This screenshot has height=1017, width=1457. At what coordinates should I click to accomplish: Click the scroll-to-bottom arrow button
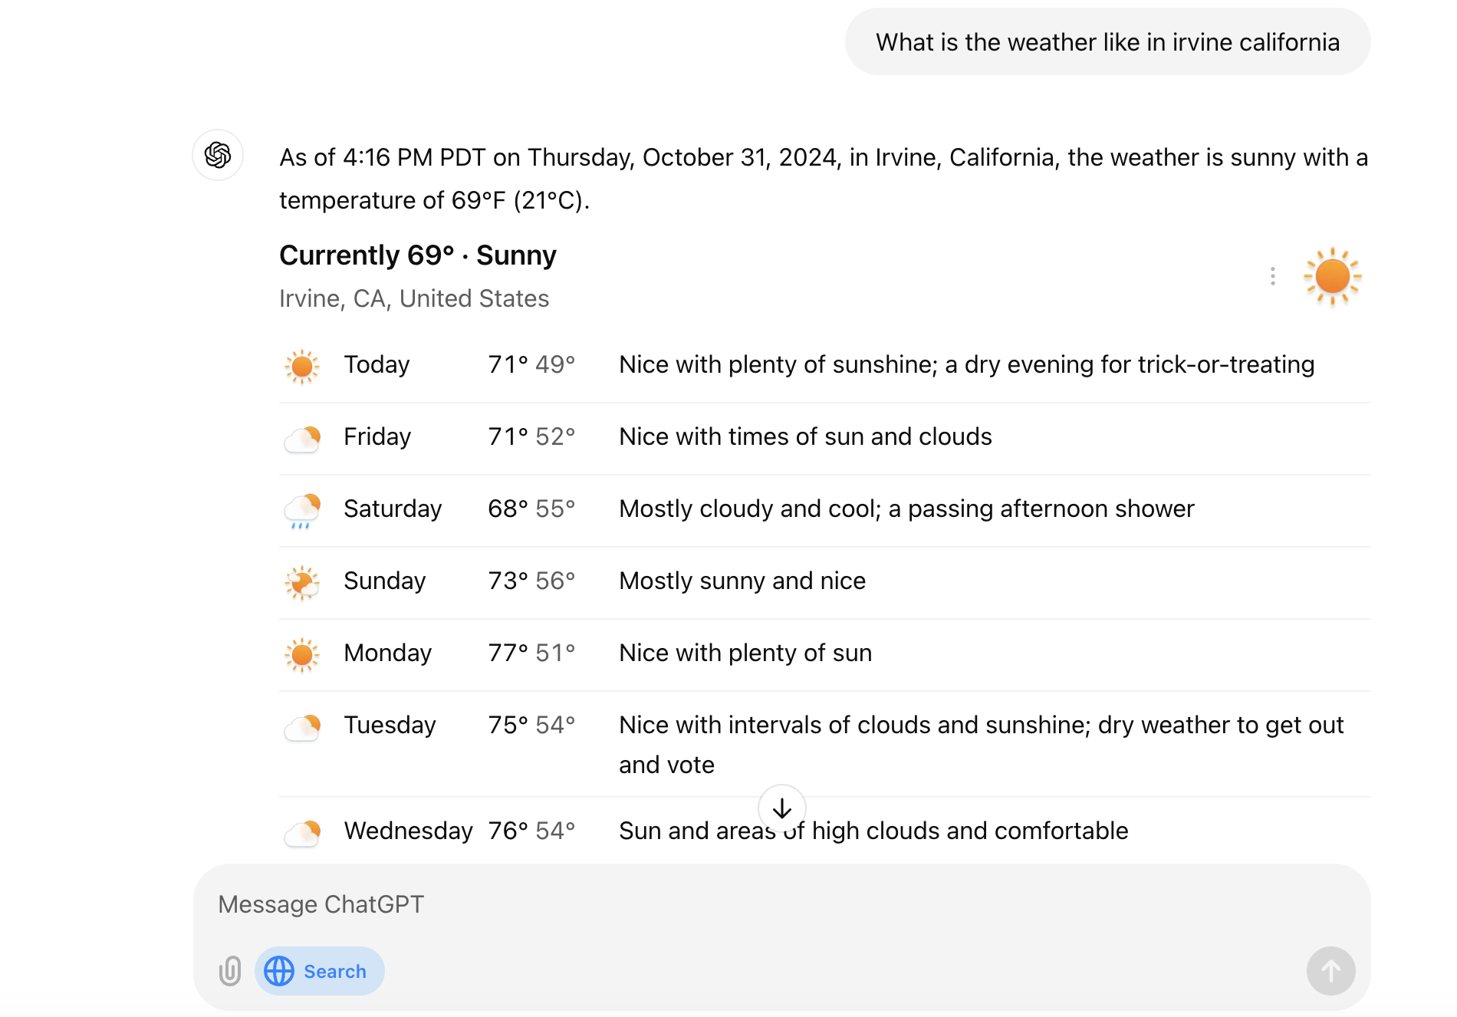coord(782,808)
